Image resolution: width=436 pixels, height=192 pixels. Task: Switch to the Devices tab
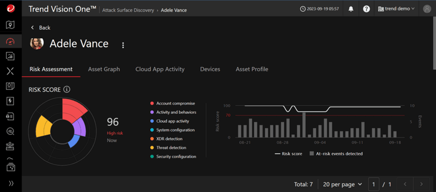point(210,69)
